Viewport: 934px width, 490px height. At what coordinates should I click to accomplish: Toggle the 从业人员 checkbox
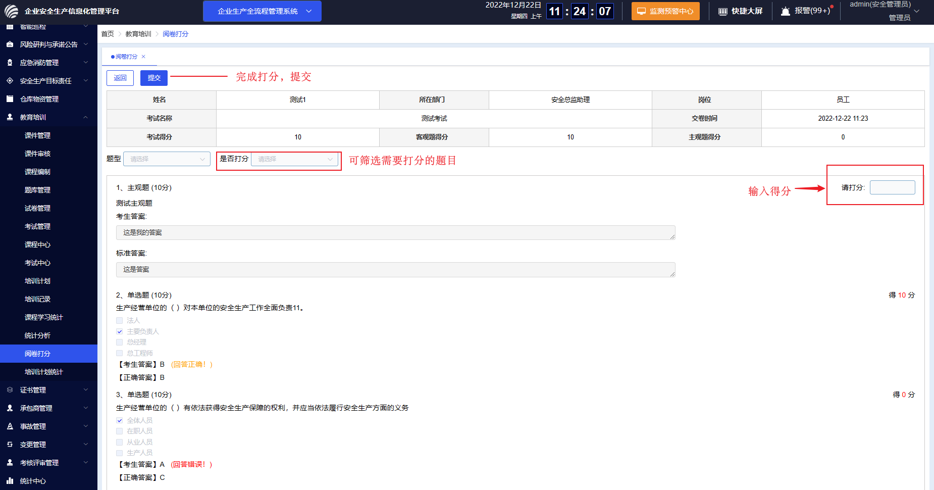(x=120, y=442)
